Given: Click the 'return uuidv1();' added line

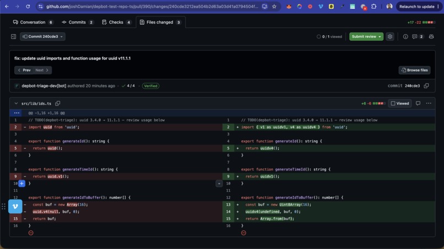Looking at the screenshot, I should tap(262, 176).
